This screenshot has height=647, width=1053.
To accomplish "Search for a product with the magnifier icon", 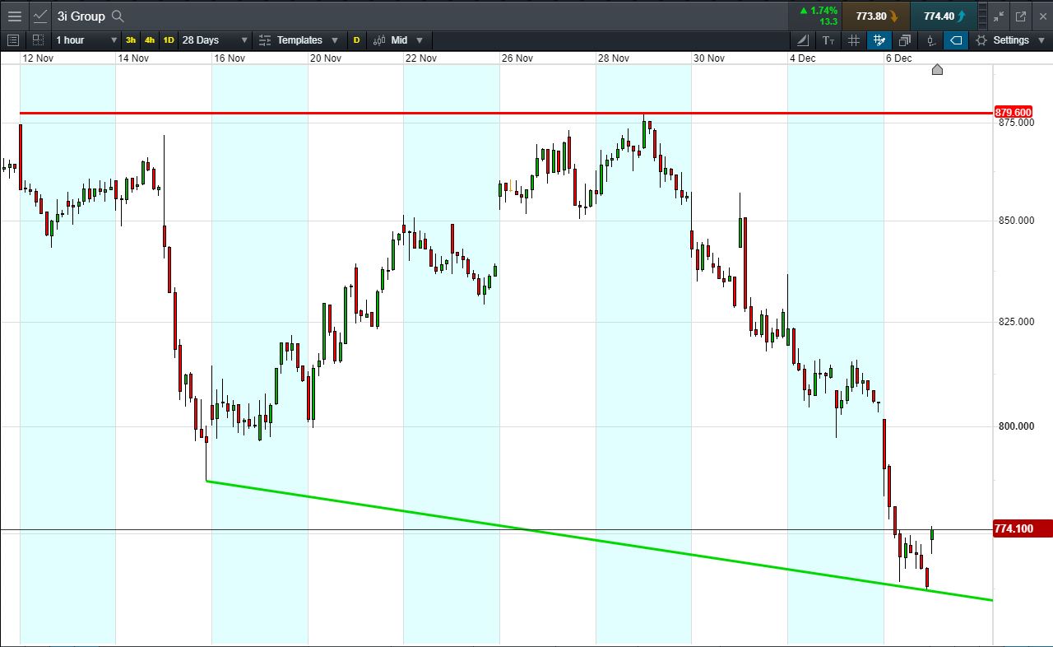I will 118,16.
